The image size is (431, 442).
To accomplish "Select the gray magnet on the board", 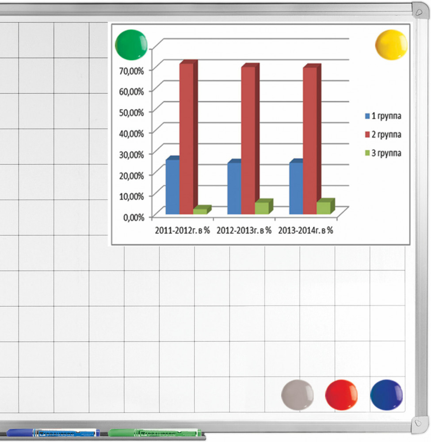I will (x=298, y=395).
